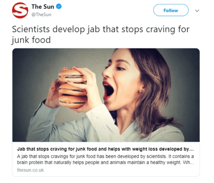Click the word 'Scientists' in the tweet
This screenshot has height=183, width=214.
tap(31, 29)
